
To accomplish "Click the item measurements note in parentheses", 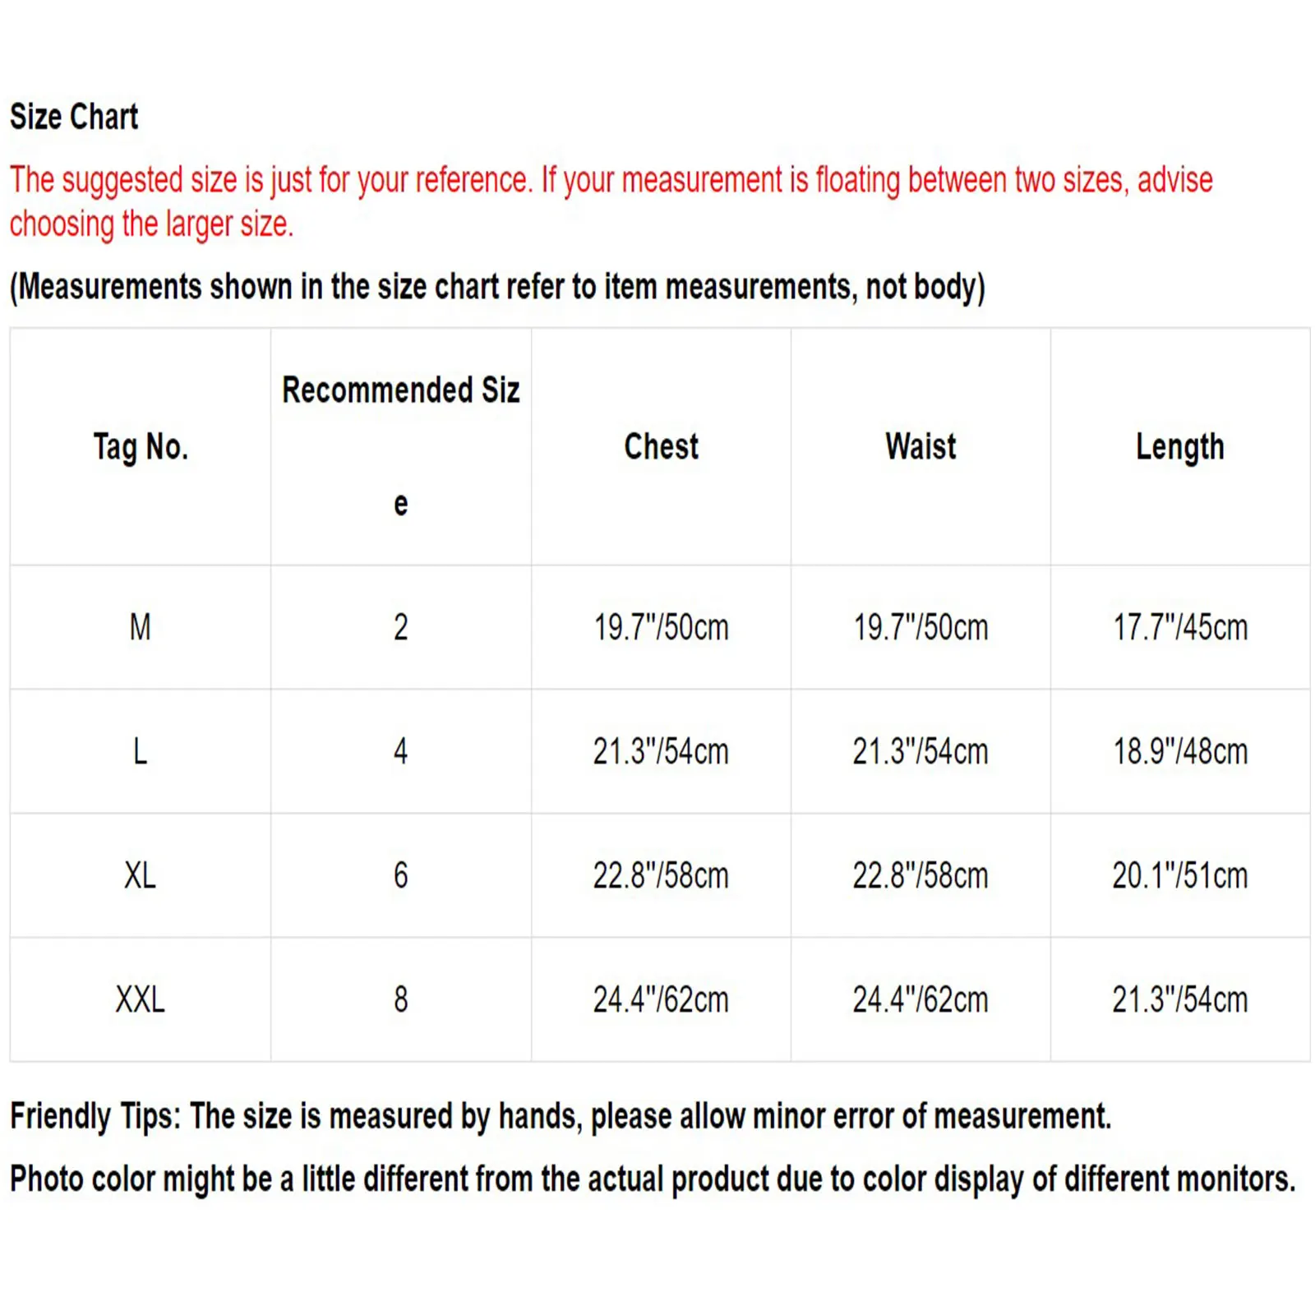I will coord(497,287).
